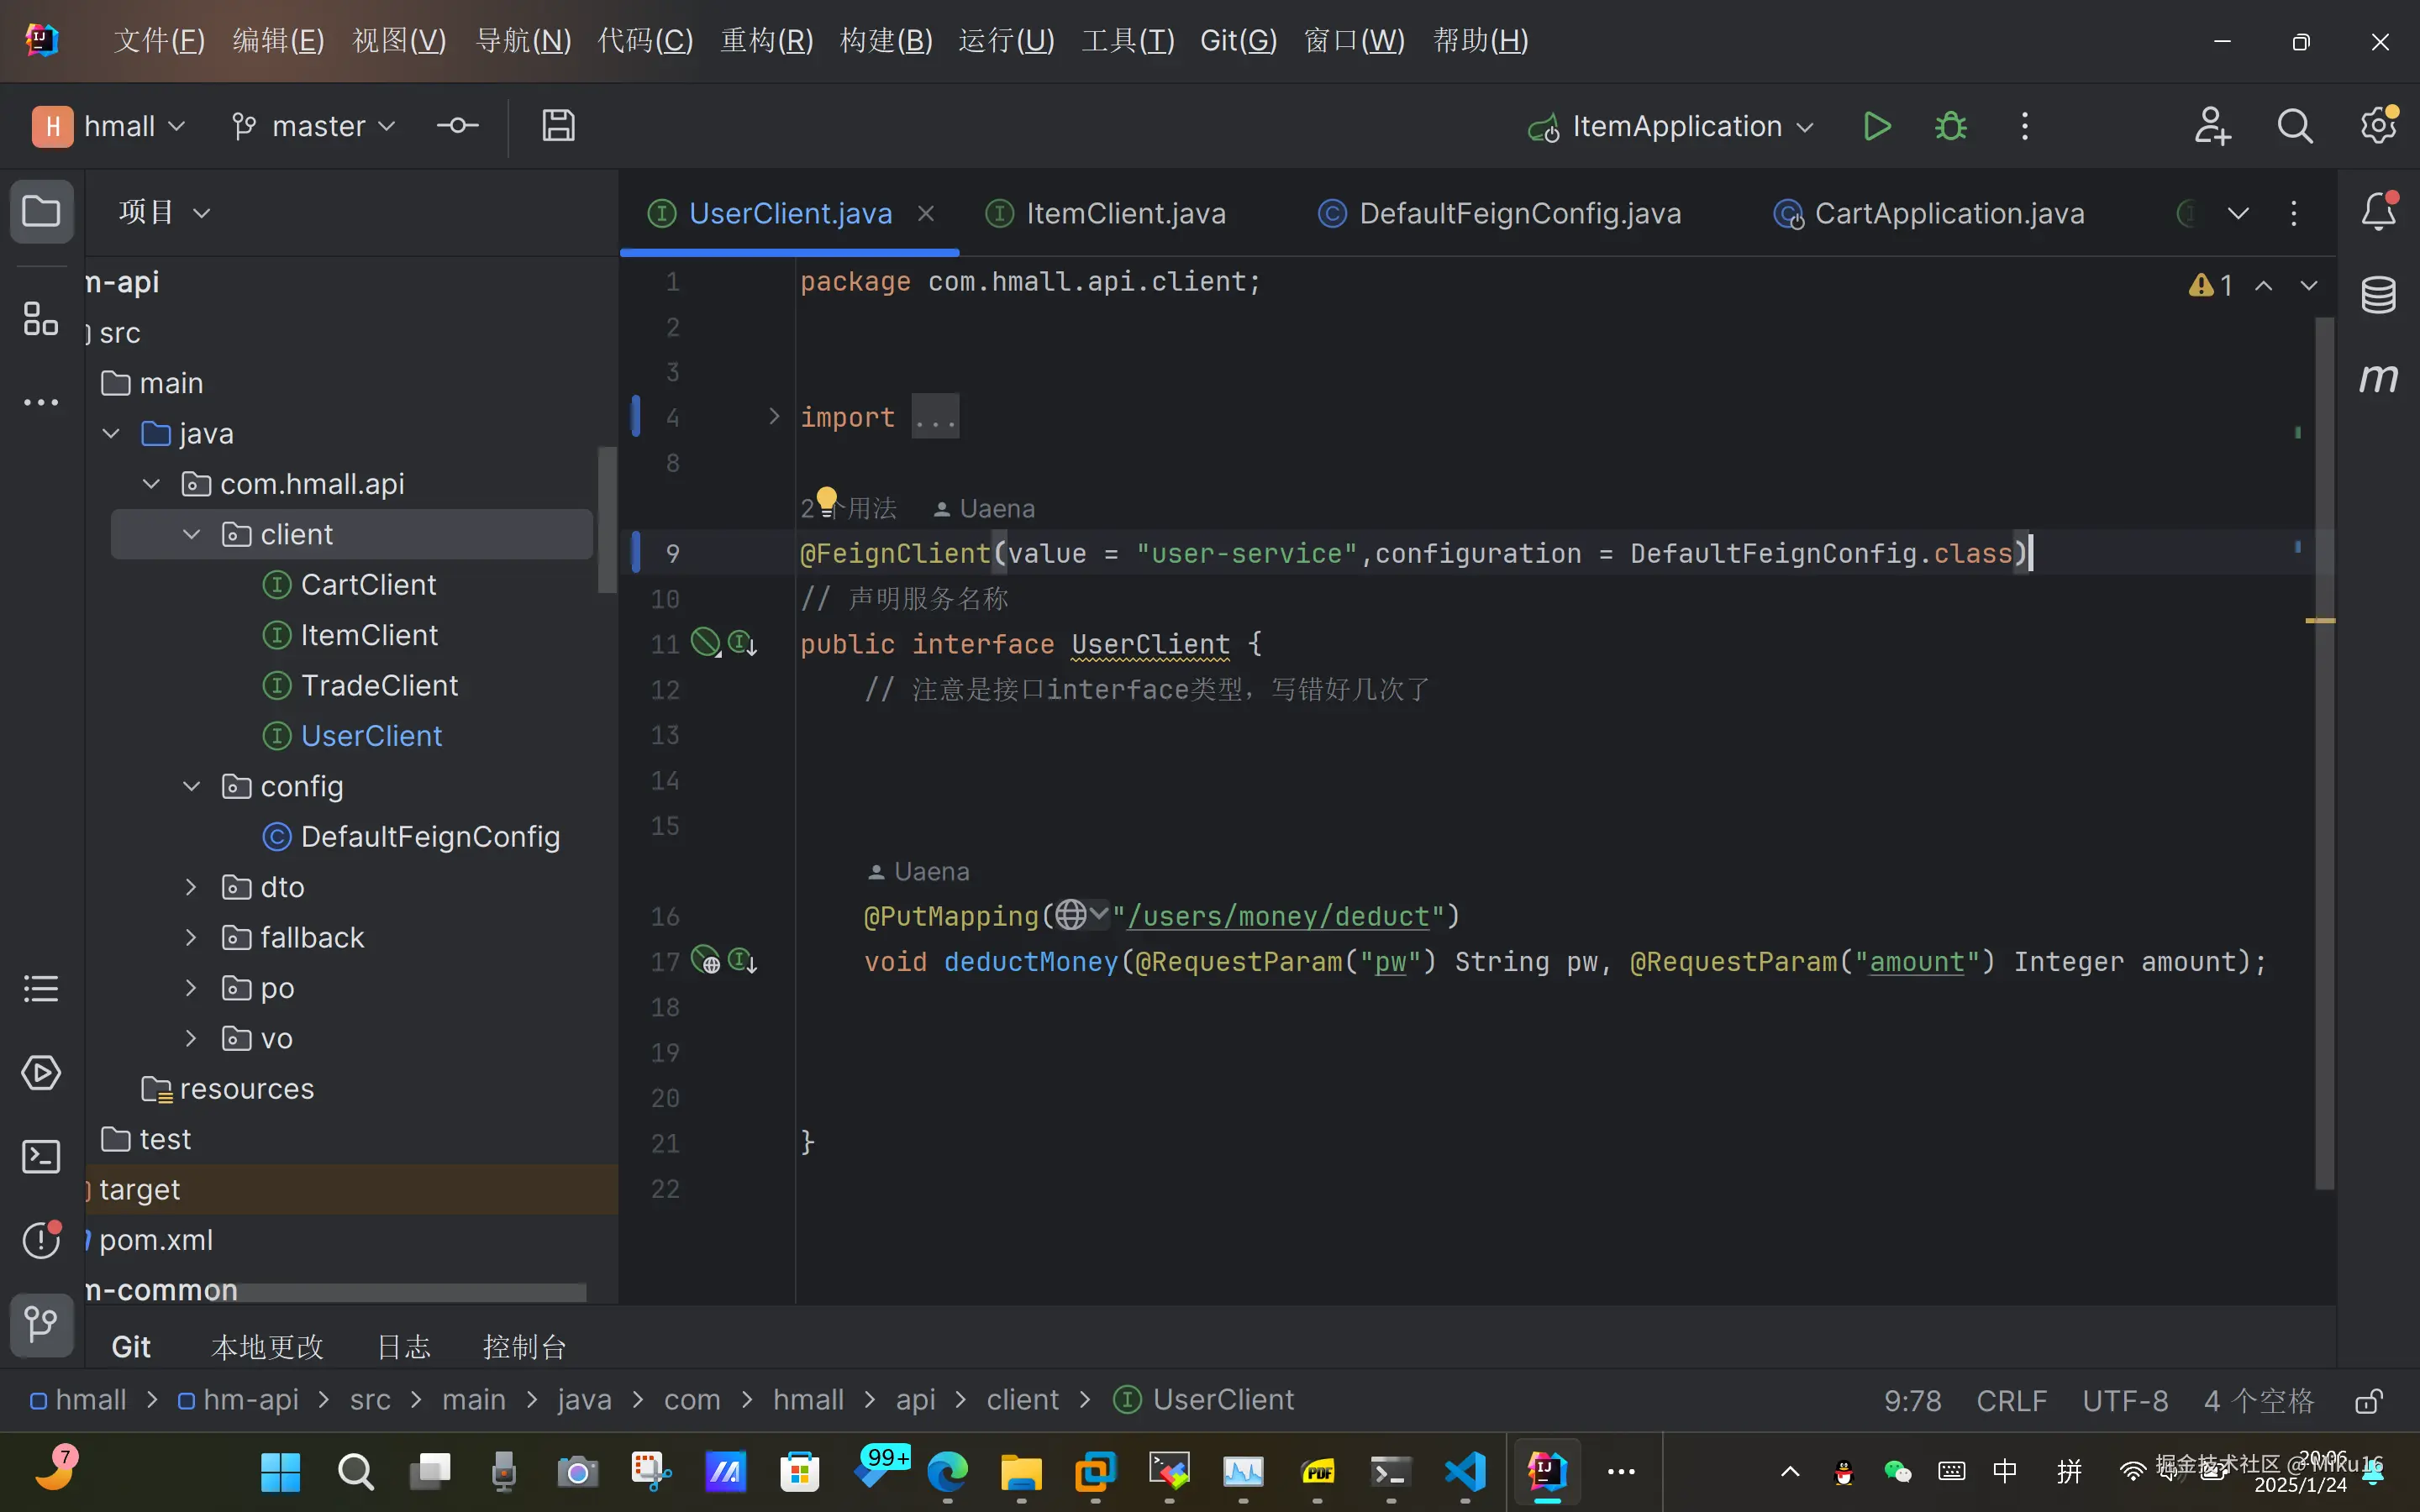
Task: Unfold the collapsed import block
Action: coord(773,417)
